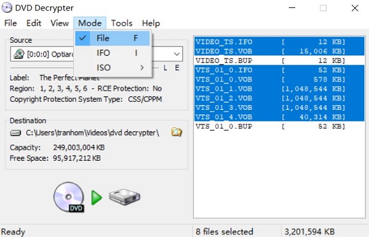Click the DVD Decrypter title bar icon
Image resolution: width=369 pixels, height=237 pixels.
click(x=7, y=7)
